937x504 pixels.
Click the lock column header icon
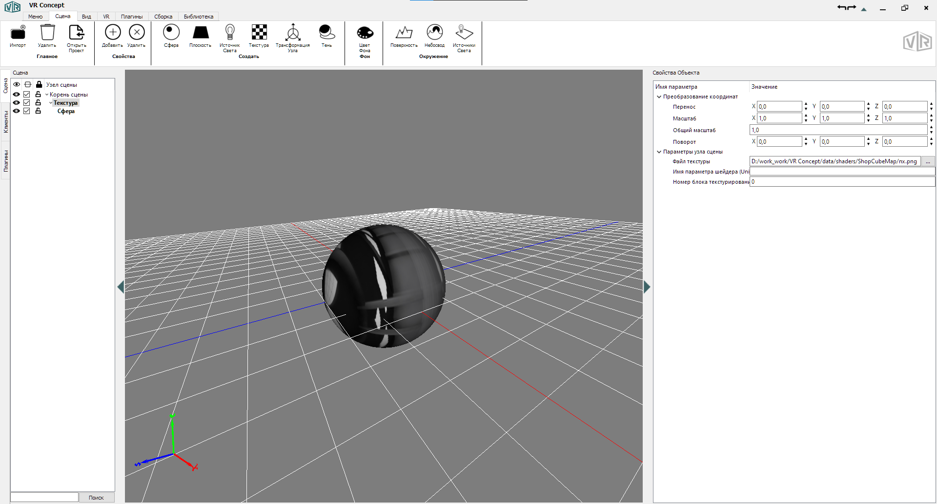(39, 84)
